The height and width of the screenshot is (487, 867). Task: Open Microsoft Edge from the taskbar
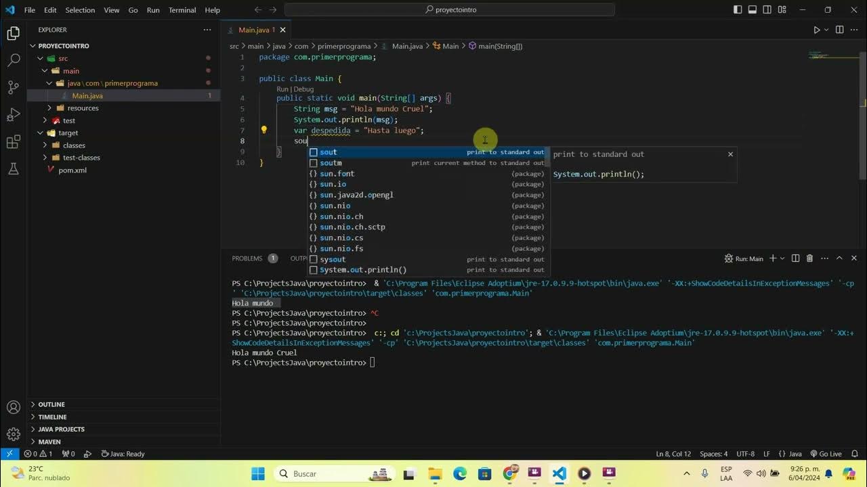[460, 473]
